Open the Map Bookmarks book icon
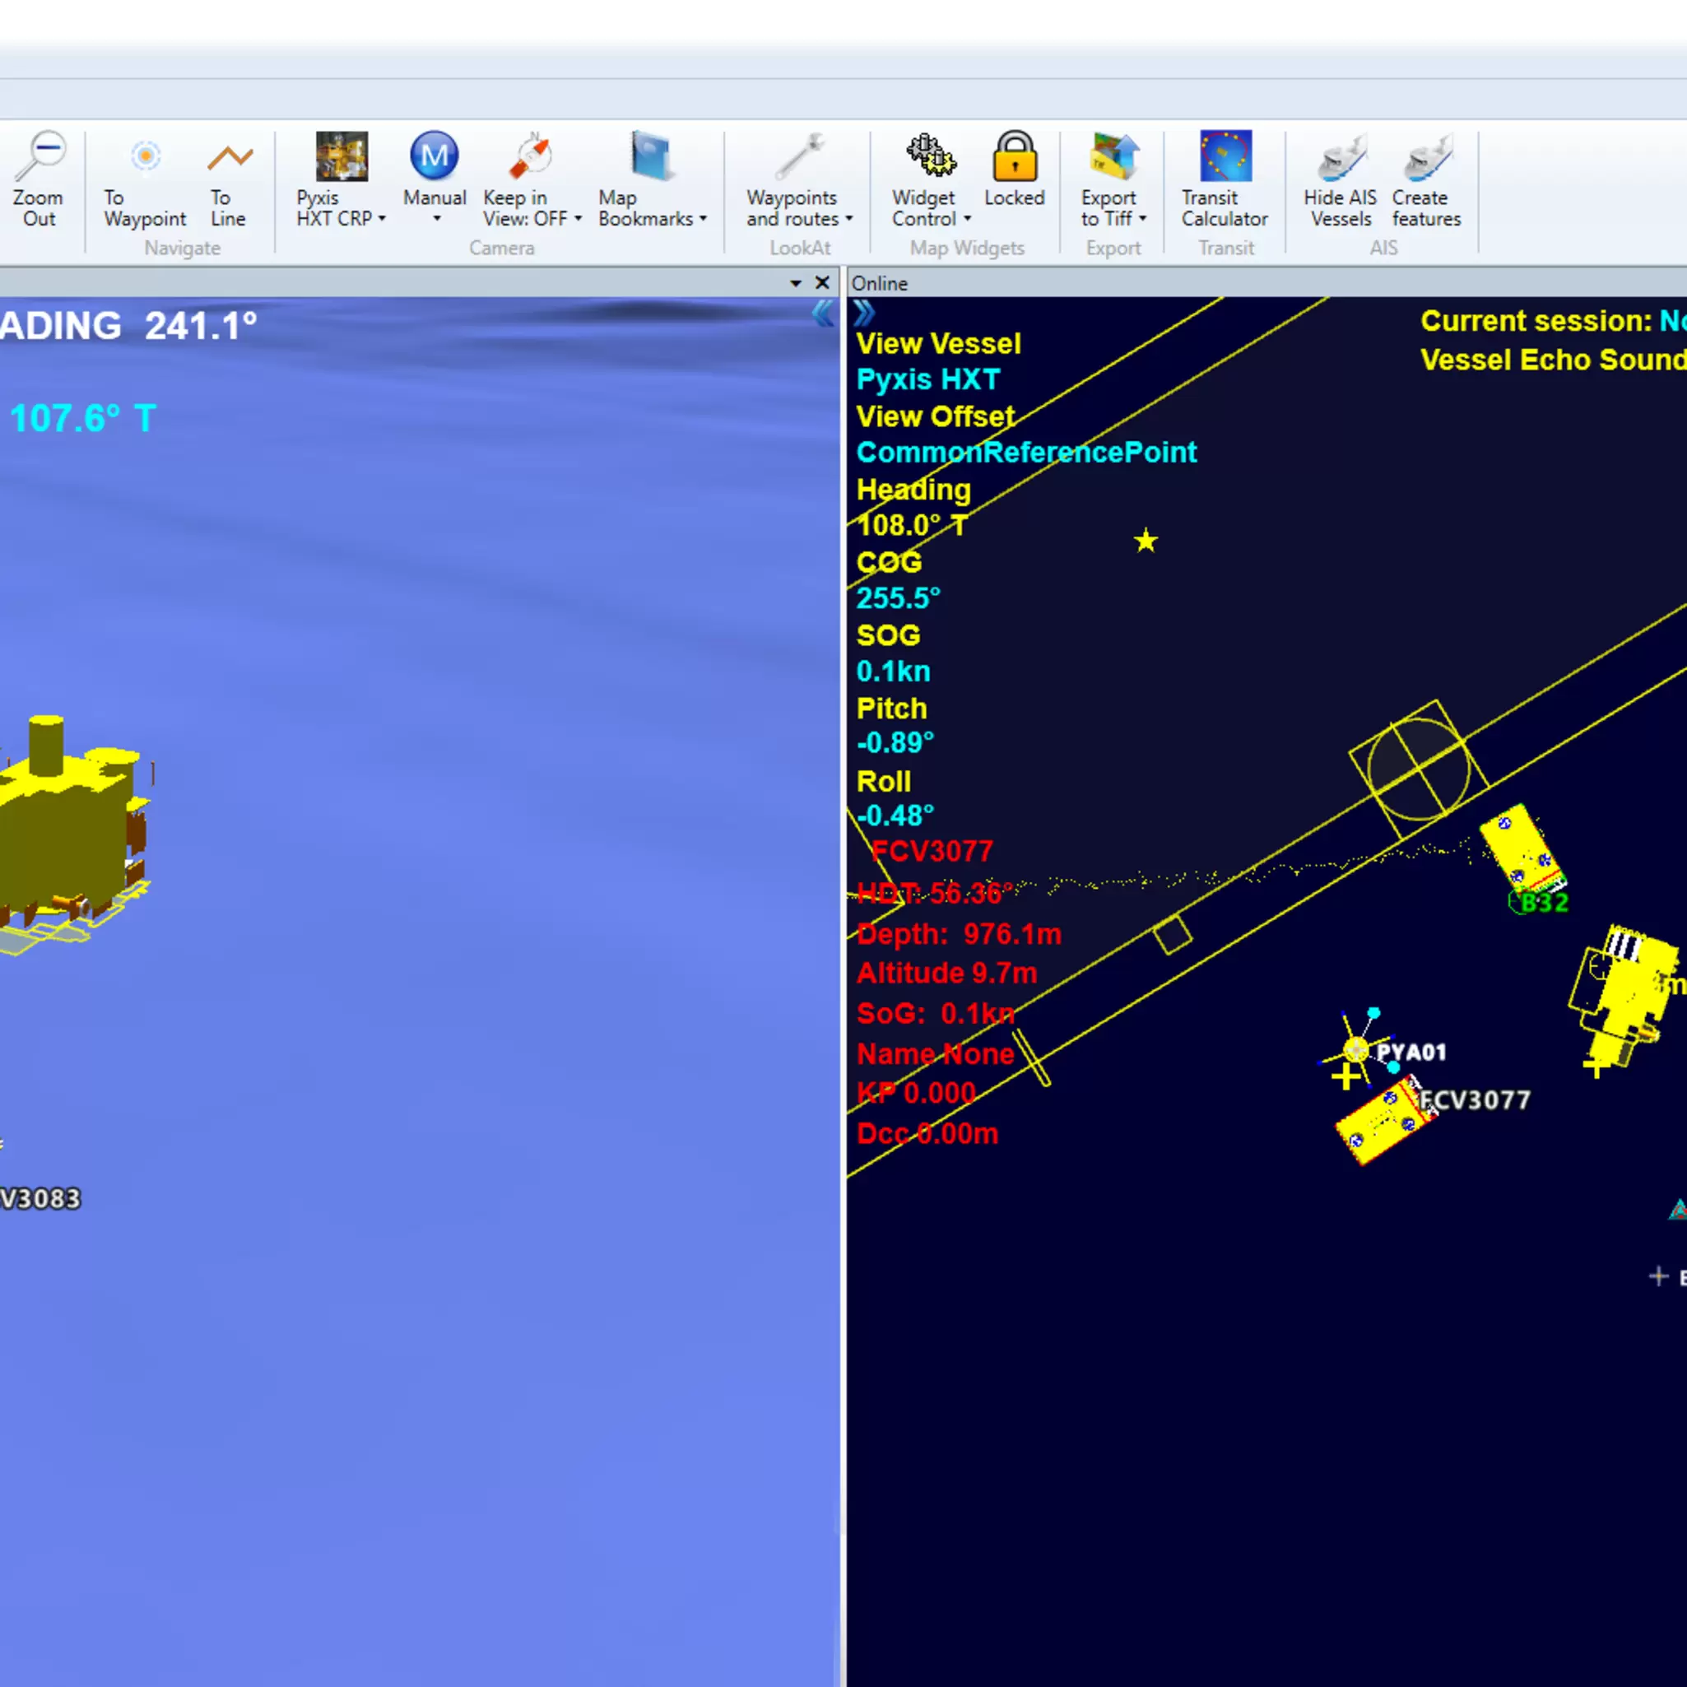This screenshot has width=1687, height=1687. click(x=652, y=156)
